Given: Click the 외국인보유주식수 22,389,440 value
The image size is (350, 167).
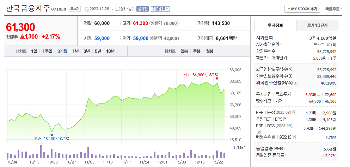Looking at the screenshot, I should click(x=327, y=76).
